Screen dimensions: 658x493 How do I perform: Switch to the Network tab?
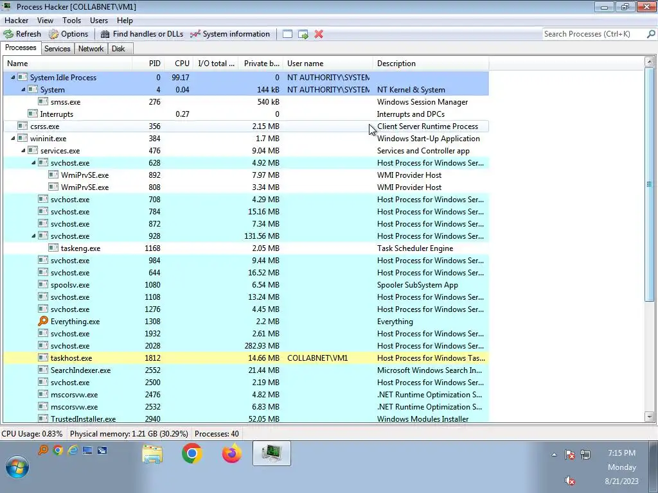(x=91, y=49)
